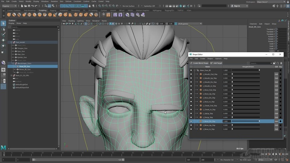290x163 pixels.
Task: Choose the Rotate tool in the toolbox
Action: 3,45
